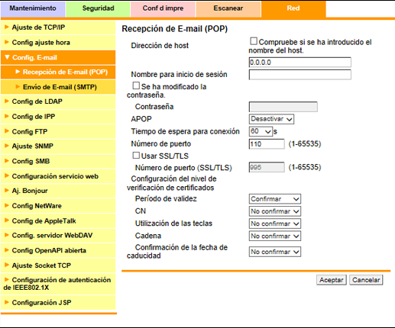The image size is (395, 328).
Task: Collapse the Config. E-mail section
Action: pyautogui.click(x=58, y=57)
